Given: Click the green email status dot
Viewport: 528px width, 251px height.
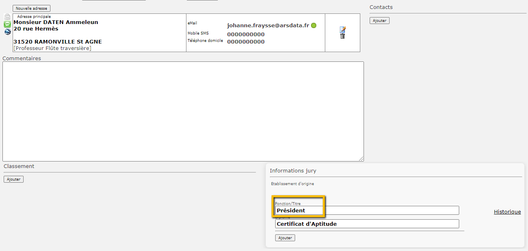Looking at the screenshot, I should click(313, 25).
